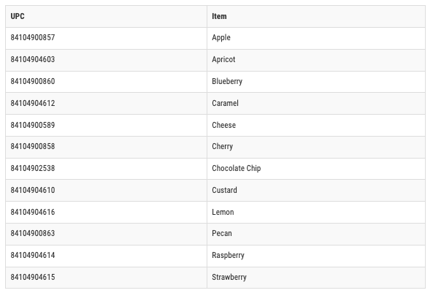Click the UPC column header
Image resolution: width=433 pixels, height=293 pixels.
tap(107, 16)
